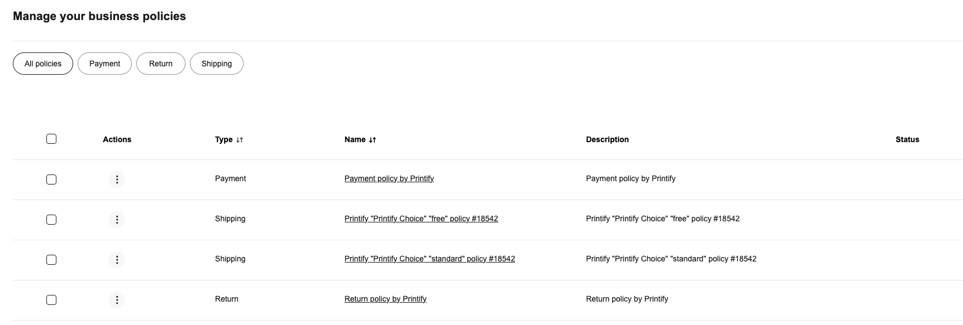The image size is (963, 325).
Task: Open the Printify Choice free policy #18542 link
Action: pos(422,218)
